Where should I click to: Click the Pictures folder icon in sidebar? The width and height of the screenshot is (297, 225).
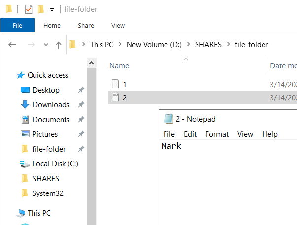pos(25,134)
